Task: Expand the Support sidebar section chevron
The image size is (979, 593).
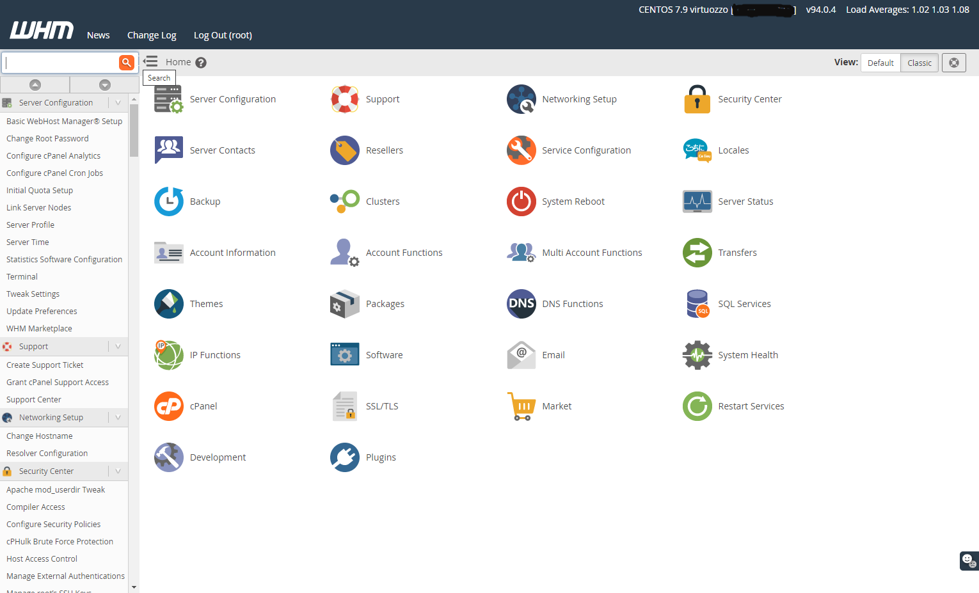Action: 118,346
